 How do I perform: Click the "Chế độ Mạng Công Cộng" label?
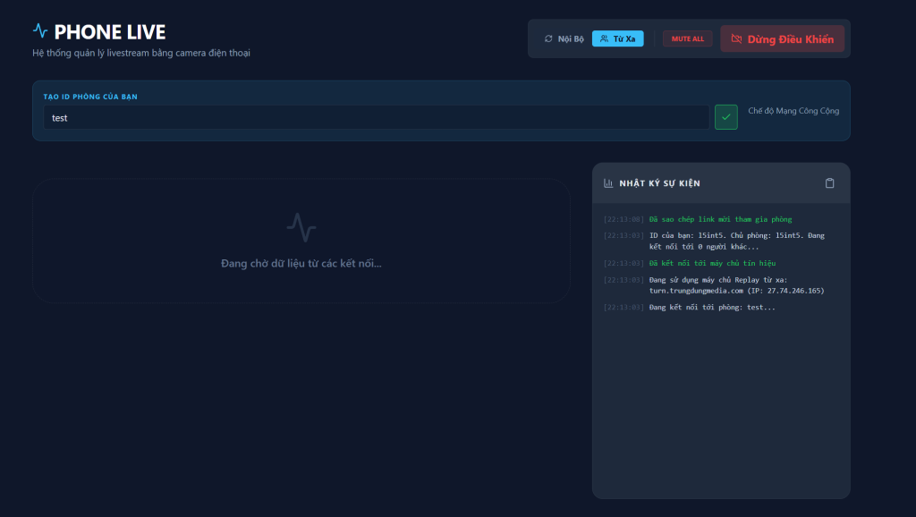(793, 111)
